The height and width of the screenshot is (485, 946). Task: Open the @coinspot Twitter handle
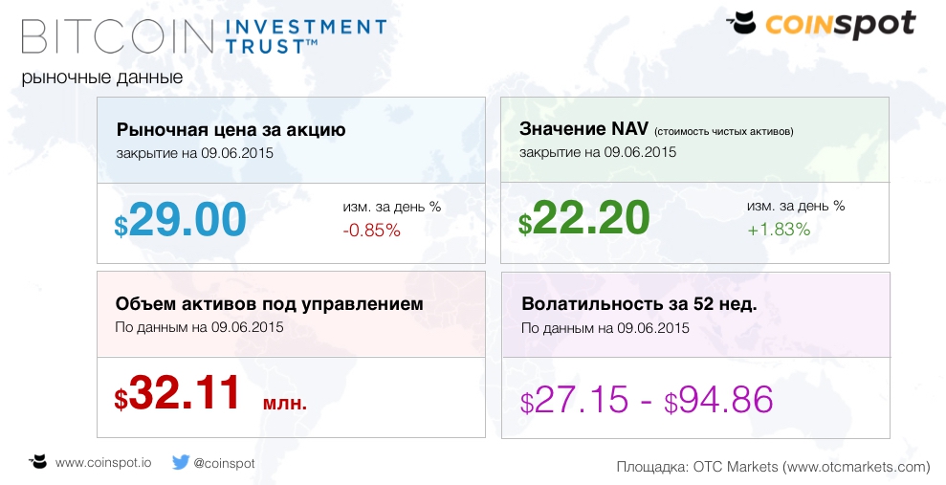(x=224, y=463)
